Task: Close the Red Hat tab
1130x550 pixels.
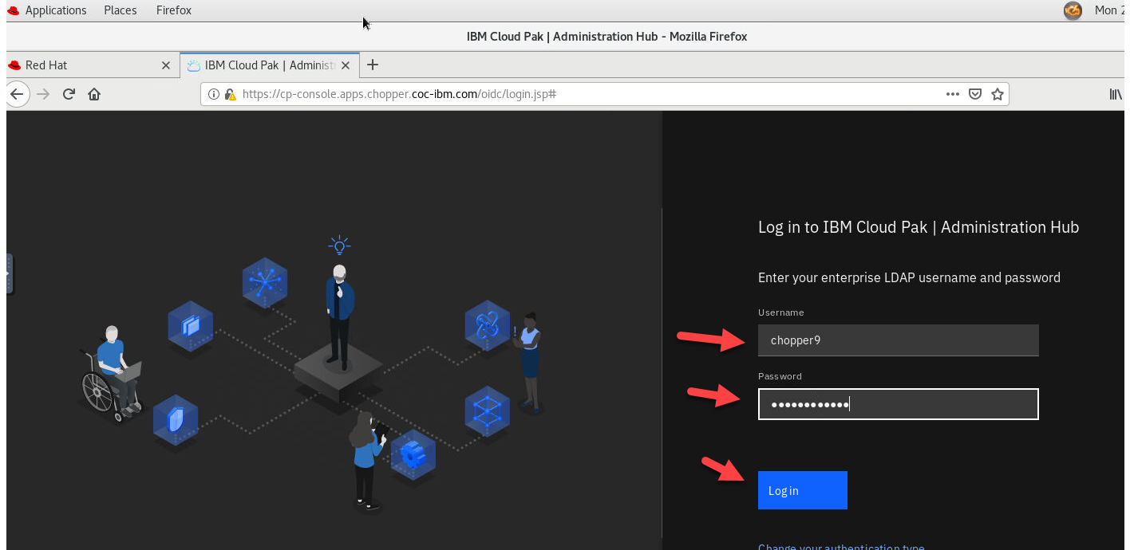Action: [166, 65]
